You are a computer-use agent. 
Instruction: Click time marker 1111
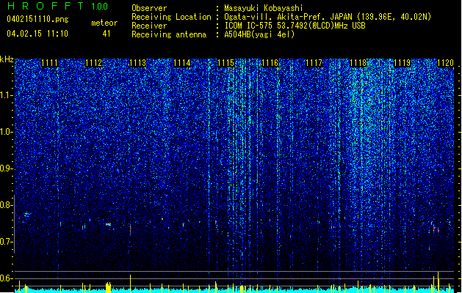(x=49, y=63)
